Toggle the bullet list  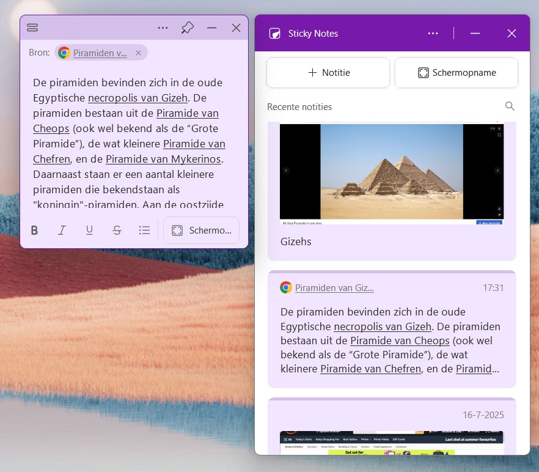pos(144,230)
